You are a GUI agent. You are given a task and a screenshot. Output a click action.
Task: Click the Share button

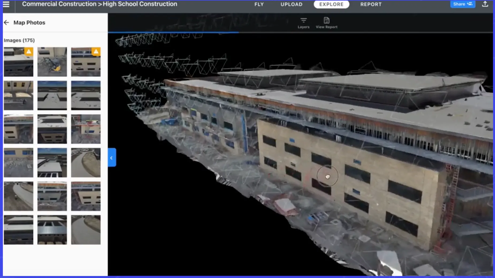pyautogui.click(x=462, y=4)
